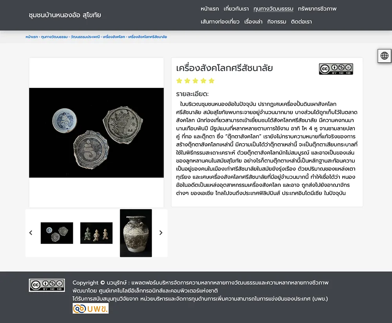Show next thumbnails with right arrow
This screenshot has width=392, height=323.
coord(161,233)
